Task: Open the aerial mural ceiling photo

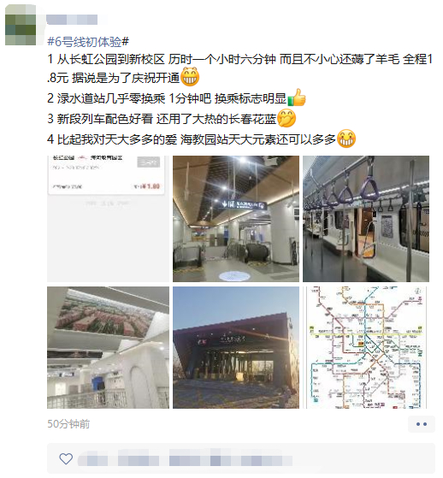Action: pos(108,347)
